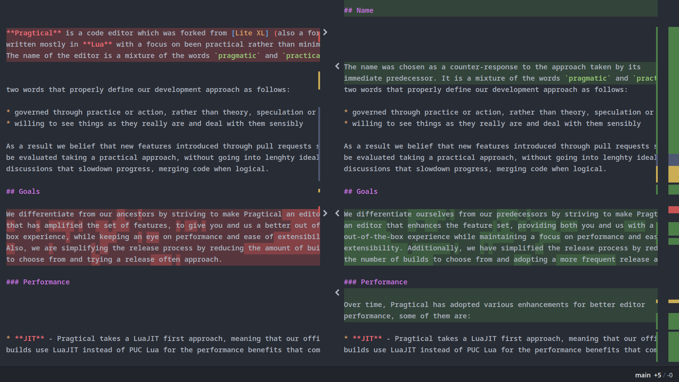Click the '**JIT**' bullet text in the new-version pane
Screen dimensions: 679x382
point(367,338)
